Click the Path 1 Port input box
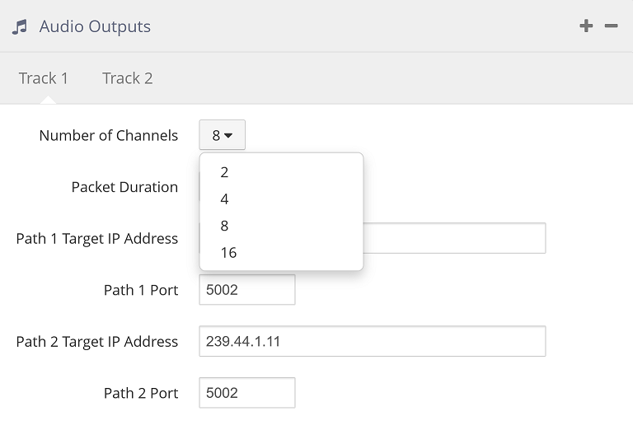The image size is (633, 444). [x=246, y=290]
